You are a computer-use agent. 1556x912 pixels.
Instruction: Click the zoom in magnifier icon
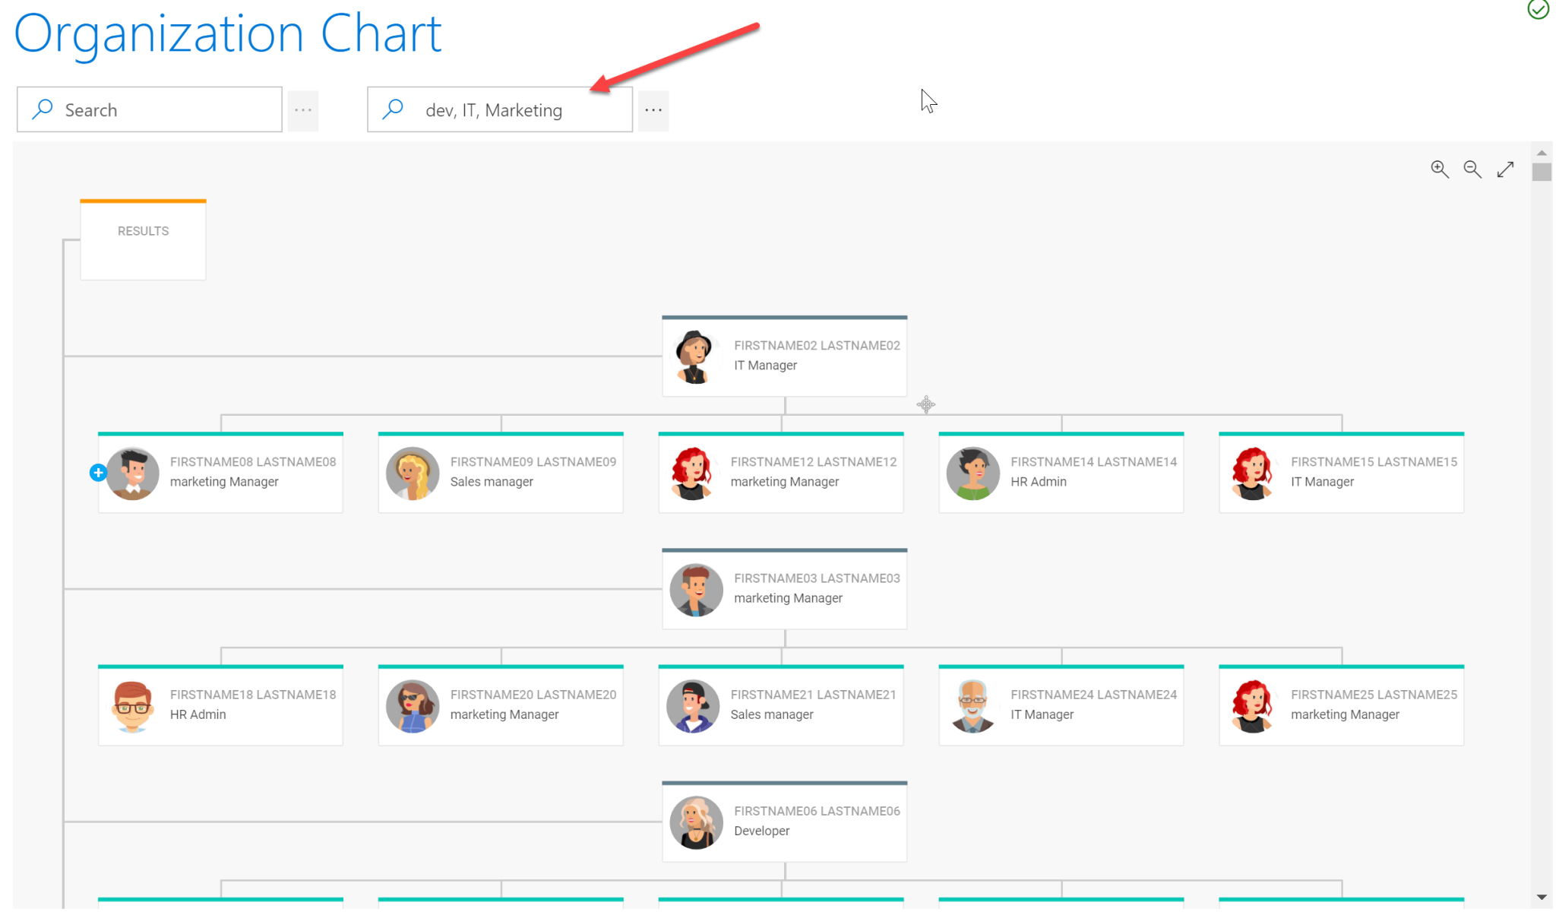coord(1440,169)
